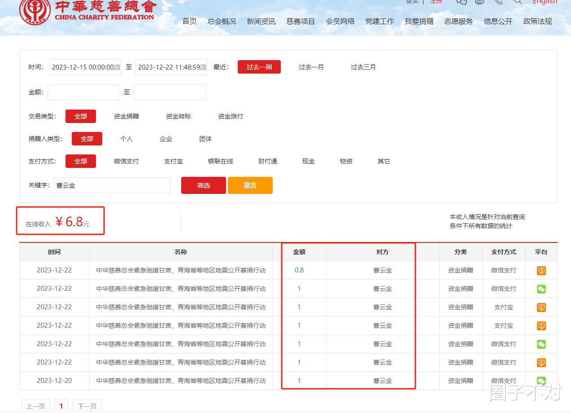
Task: Switch the site language via the English link
Action: [x=545, y=2]
